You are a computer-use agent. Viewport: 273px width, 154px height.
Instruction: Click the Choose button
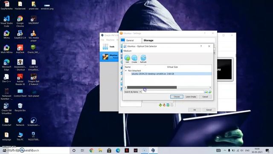(x=177, y=97)
